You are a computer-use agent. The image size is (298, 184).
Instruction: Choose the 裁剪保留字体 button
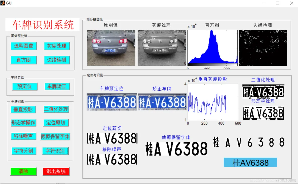(x=55, y=136)
